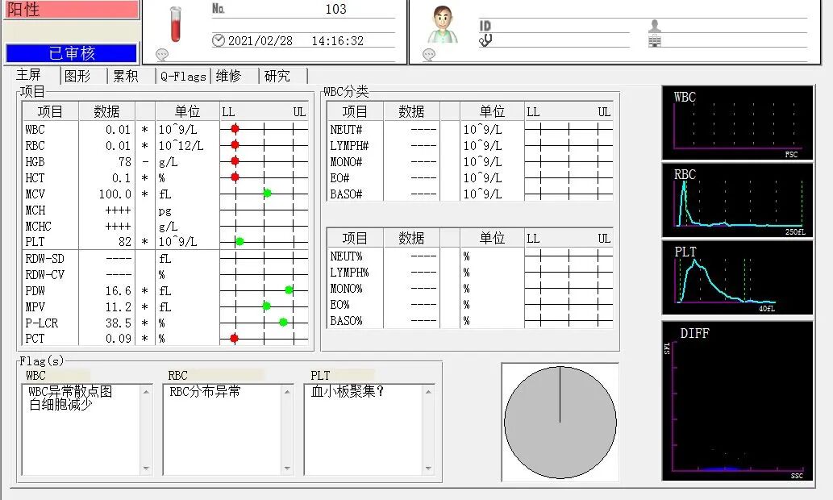Click the ID label icon

[485, 26]
